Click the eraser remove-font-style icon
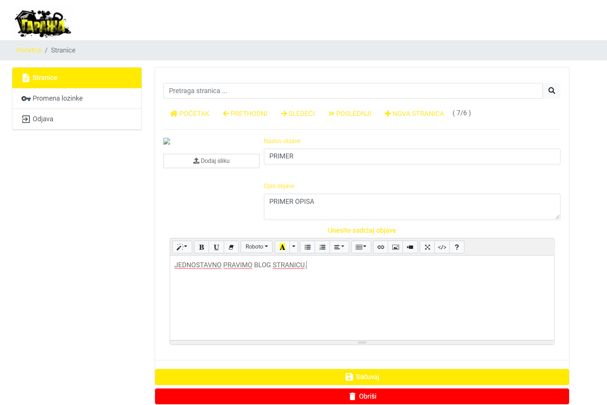The image size is (607, 405). [x=231, y=247]
